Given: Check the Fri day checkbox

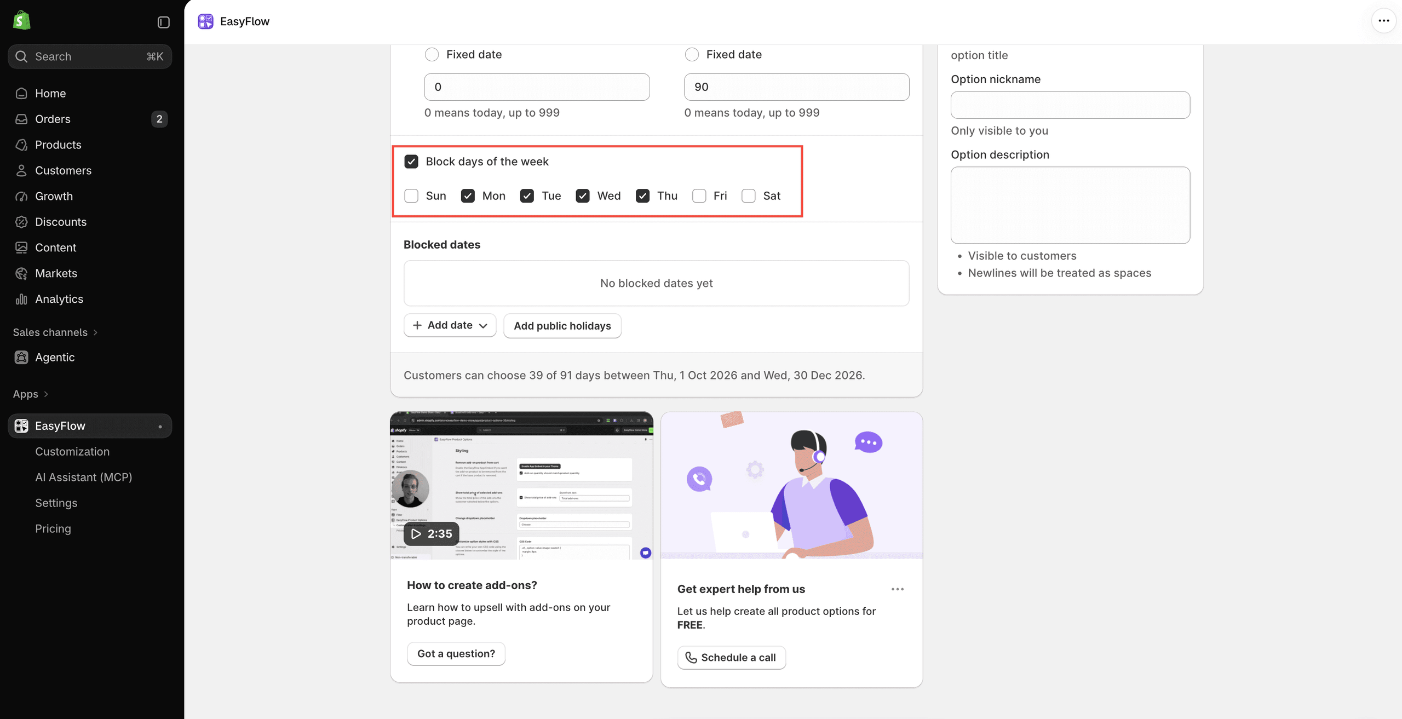Looking at the screenshot, I should [x=699, y=196].
